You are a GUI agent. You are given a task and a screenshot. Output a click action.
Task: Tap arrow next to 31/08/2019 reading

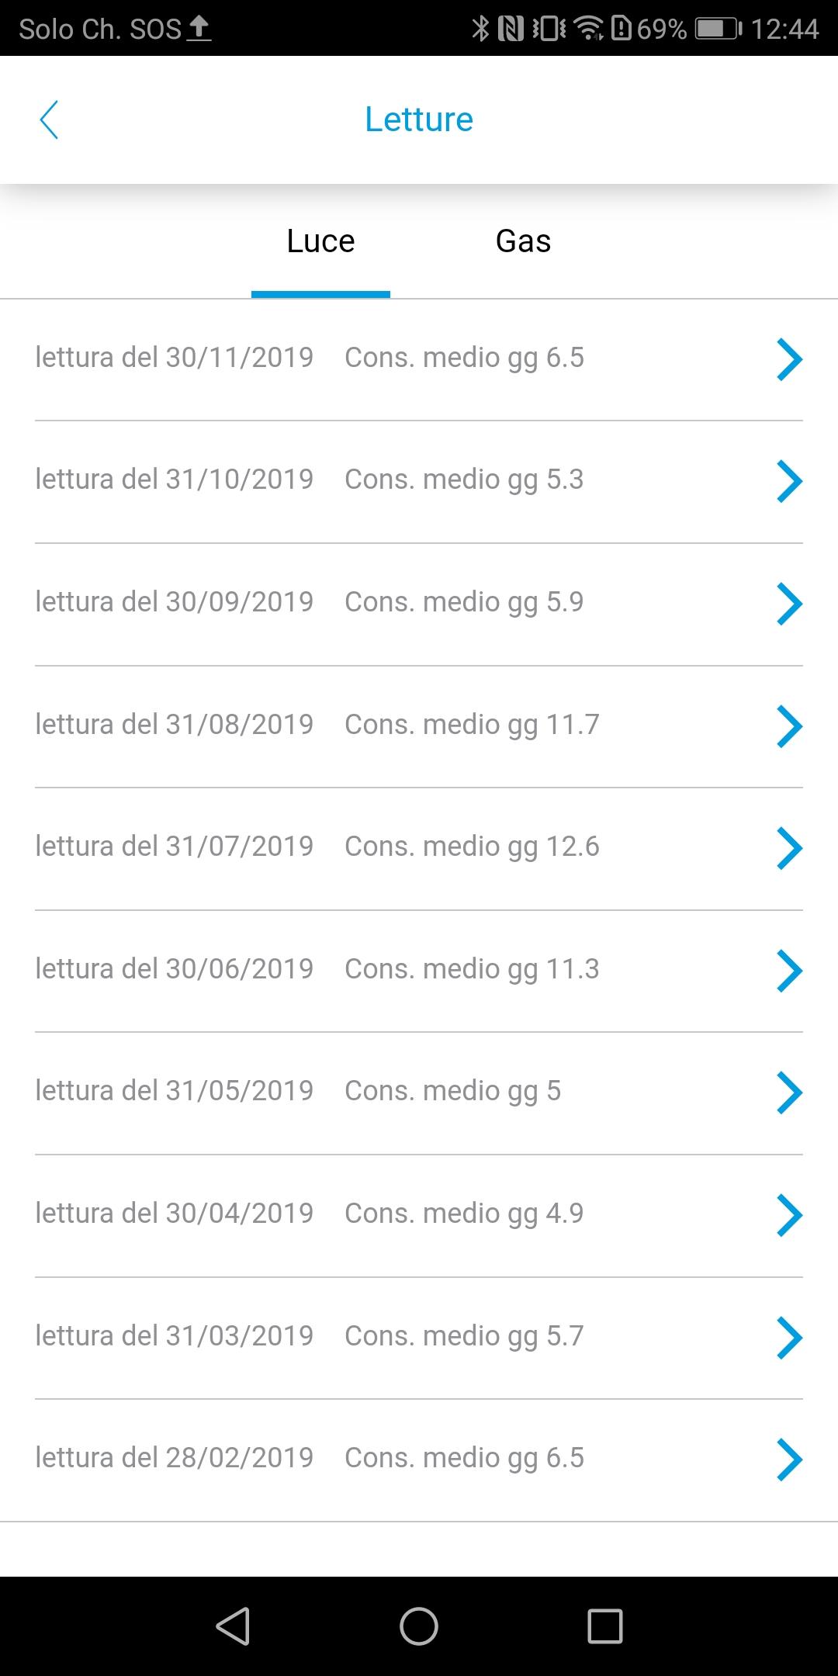(x=788, y=726)
